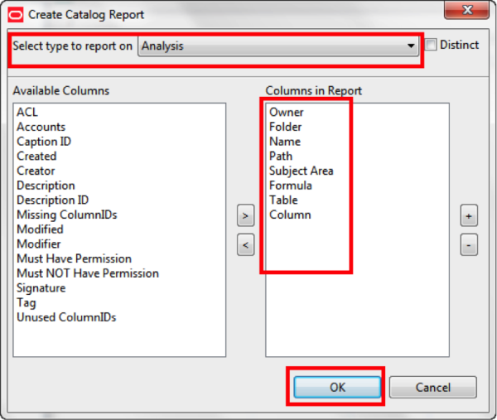This screenshot has width=497, height=420.
Task: Pick Unused ColumnIDs from Available Columns
Action: click(66, 317)
